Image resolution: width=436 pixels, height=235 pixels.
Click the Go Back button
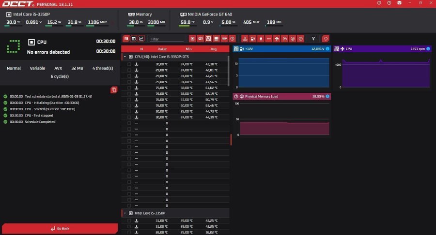tap(60, 229)
